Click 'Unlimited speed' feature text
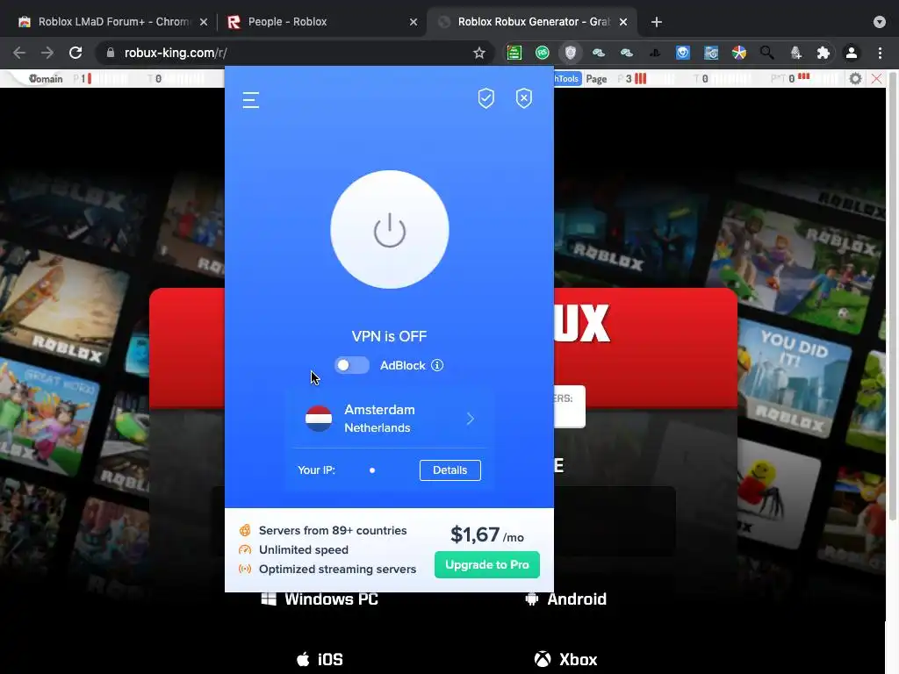This screenshot has width=899, height=674. pos(303,549)
